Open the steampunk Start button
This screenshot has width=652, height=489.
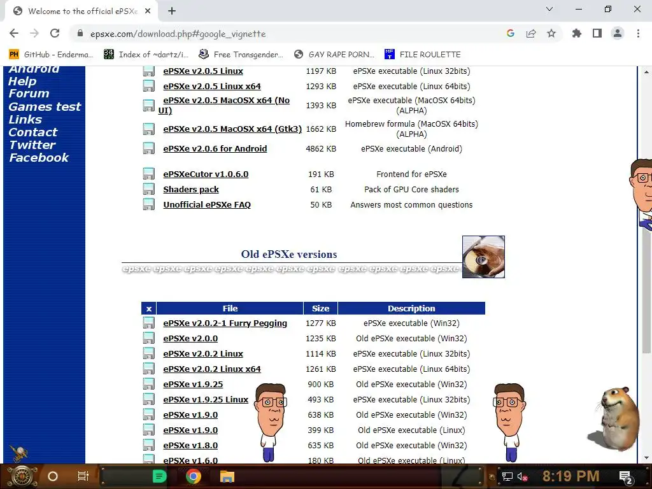point(22,476)
